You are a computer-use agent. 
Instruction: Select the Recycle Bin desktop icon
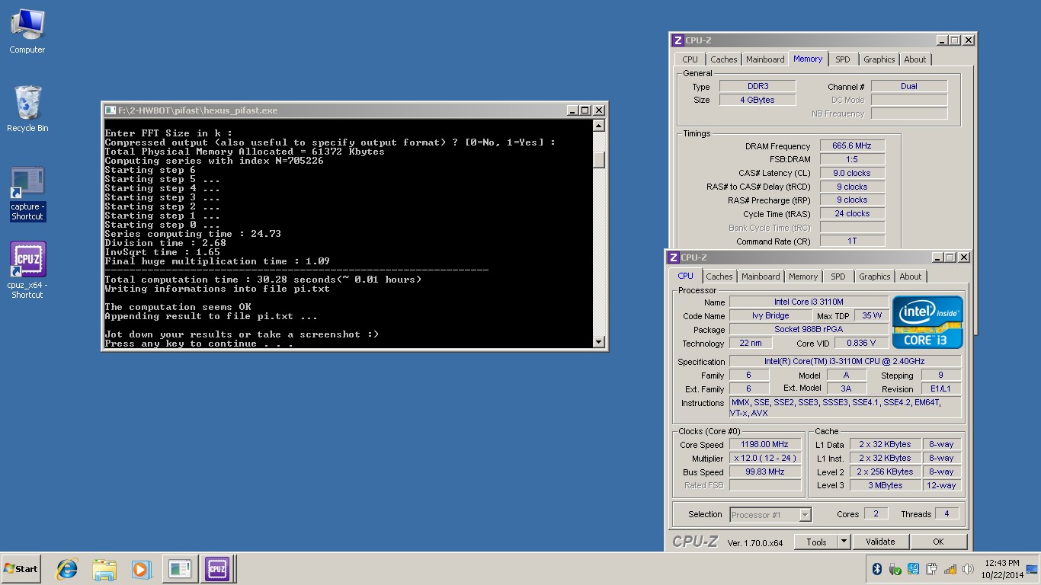27,109
